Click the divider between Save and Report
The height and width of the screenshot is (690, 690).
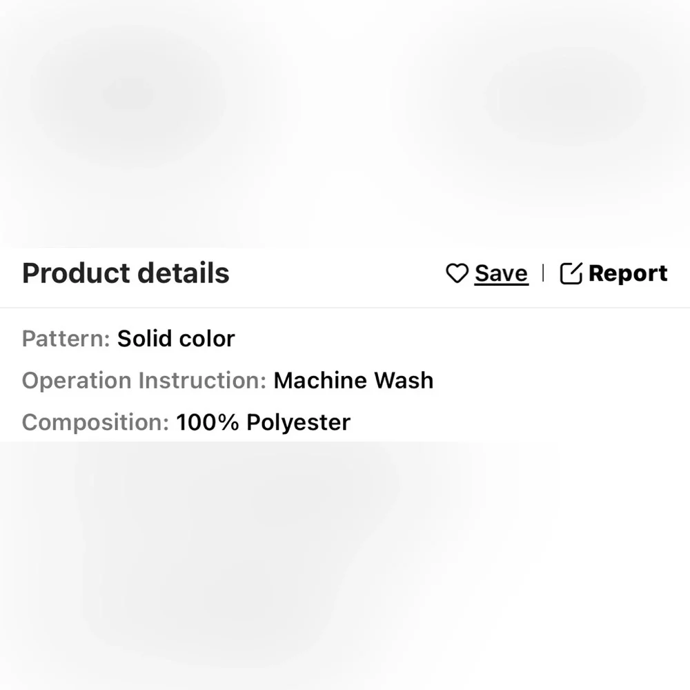(x=544, y=273)
